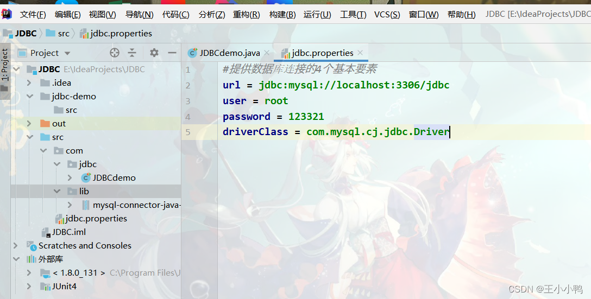Viewport: 591px width, 299px height.
Task: Click the jdbc.properties breadcrumb in navigation bar
Action: pyautogui.click(x=116, y=34)
